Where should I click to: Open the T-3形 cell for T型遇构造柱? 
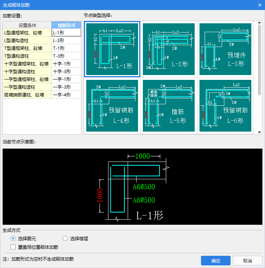click(x=66, y=56)
